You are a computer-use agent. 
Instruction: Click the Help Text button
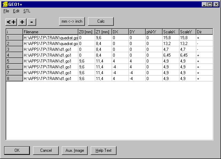[x=103, y=150]
